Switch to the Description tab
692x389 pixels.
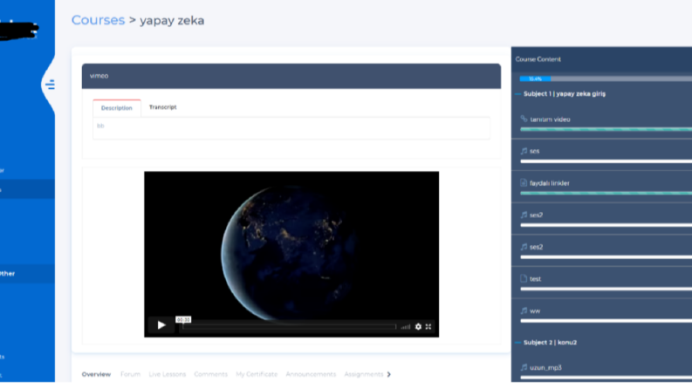tap(117, 108)
